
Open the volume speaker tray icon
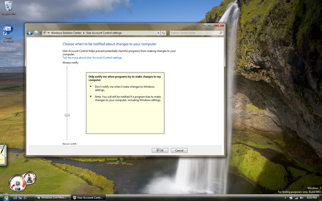(x=302, y=198)
